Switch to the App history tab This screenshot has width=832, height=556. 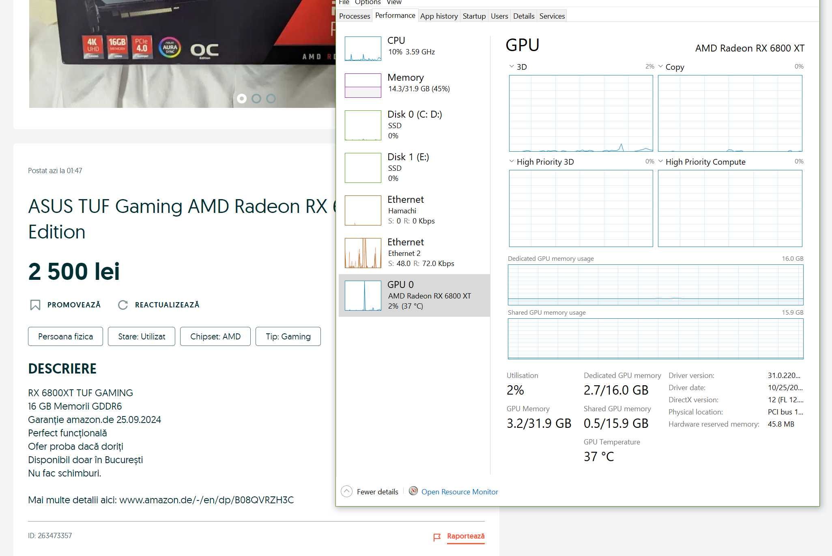click(x=439, y=16)
